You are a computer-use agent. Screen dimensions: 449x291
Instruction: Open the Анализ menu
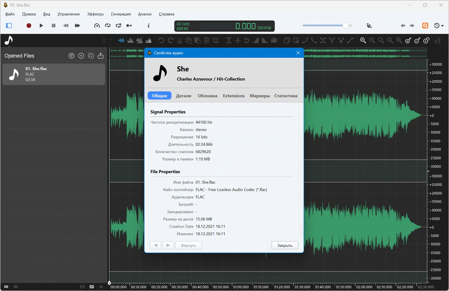(145, 14)
